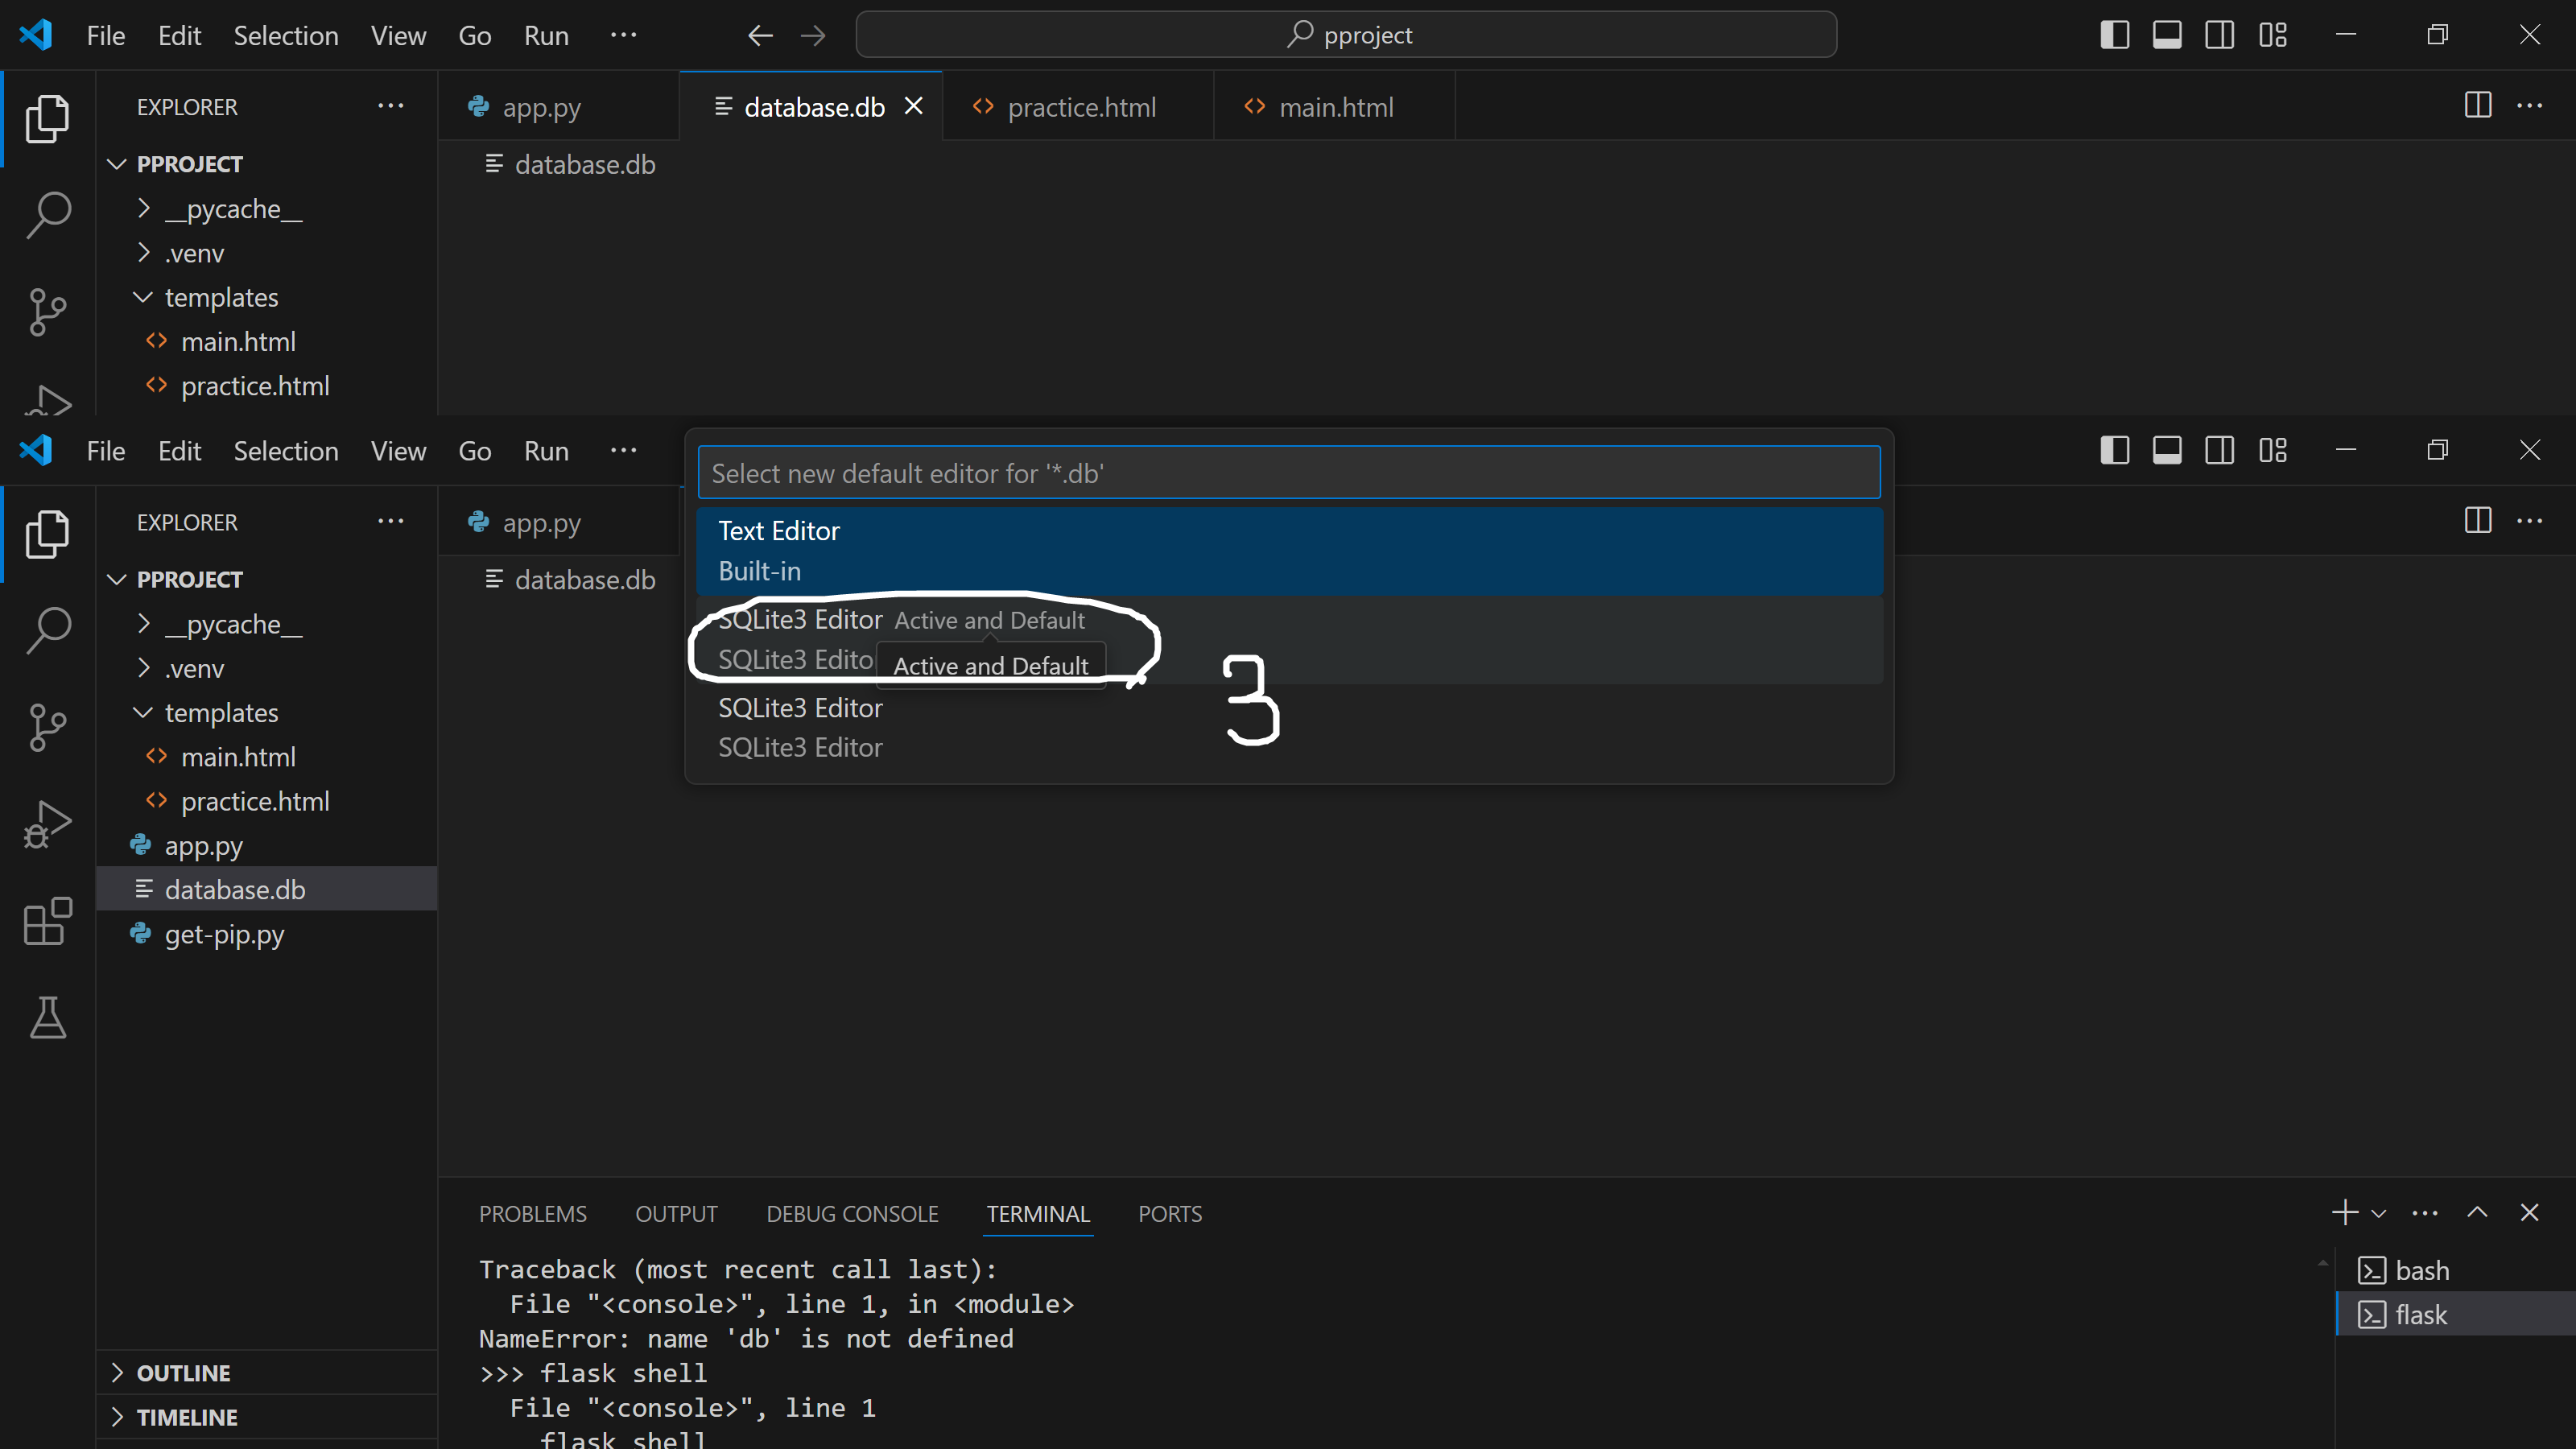The width and height of the screenshot is (2576, 1449).
Task: Open Source Control in the lower window
Action: tap(47, 727)
